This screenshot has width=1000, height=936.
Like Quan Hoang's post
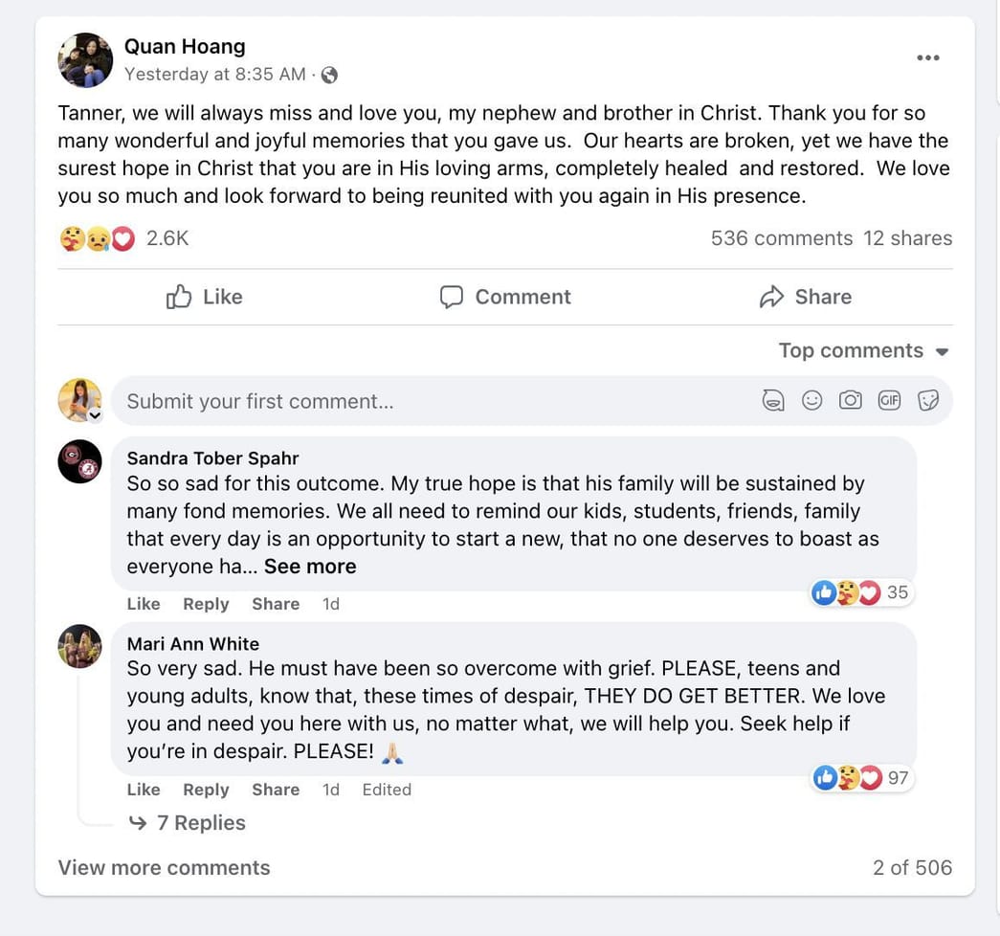click(x=203, y=297)
